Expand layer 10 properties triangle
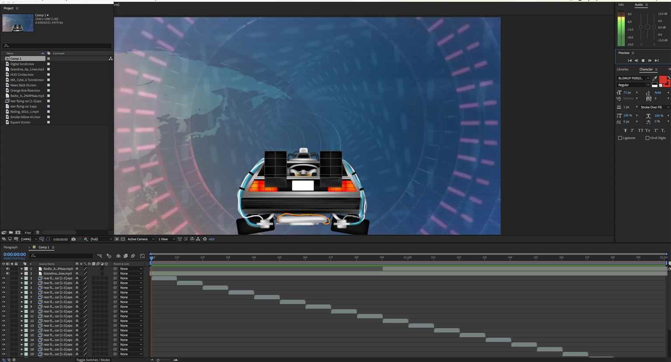This screenshot has width=671, height=362. coord(22,311)
